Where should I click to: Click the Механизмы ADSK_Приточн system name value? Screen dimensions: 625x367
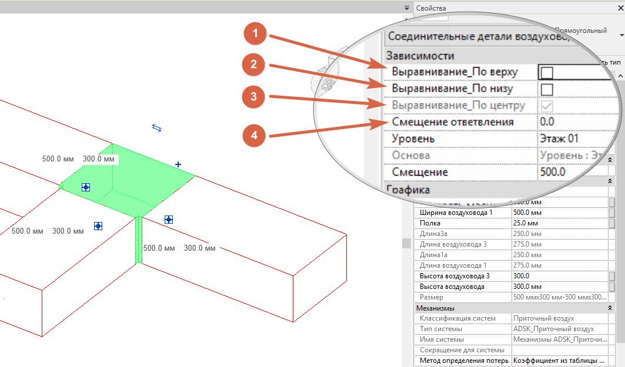(560, 339)
